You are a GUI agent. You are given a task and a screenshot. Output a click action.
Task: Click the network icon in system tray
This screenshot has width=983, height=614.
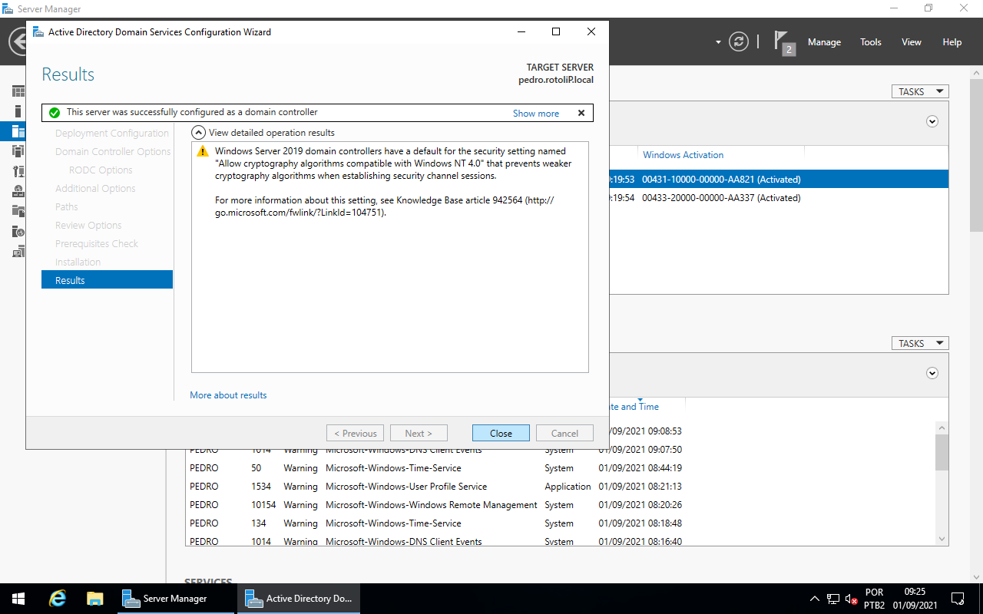833,599
